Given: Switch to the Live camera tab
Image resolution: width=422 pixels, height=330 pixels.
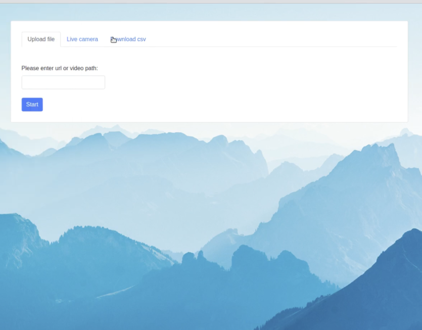Looking at the screenshot, I should coord(82,39).
